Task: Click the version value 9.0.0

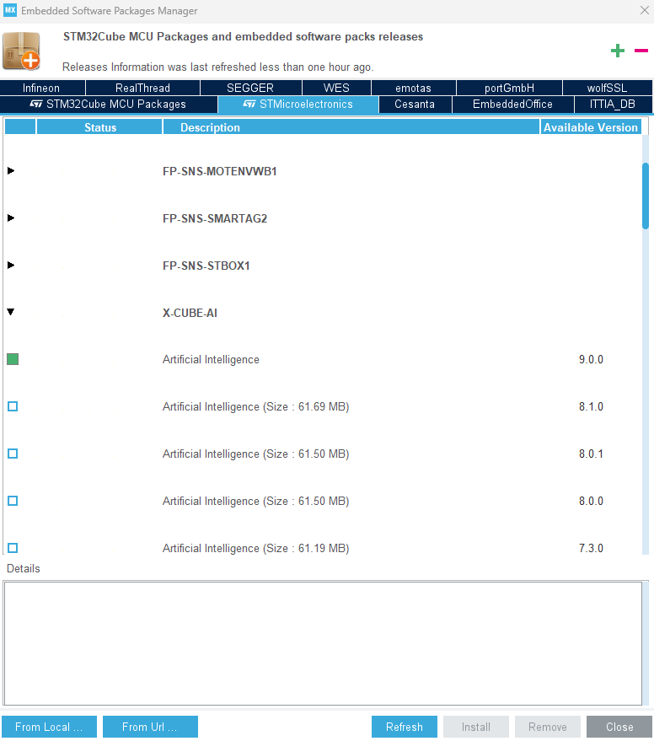Action: coord(591,359)
